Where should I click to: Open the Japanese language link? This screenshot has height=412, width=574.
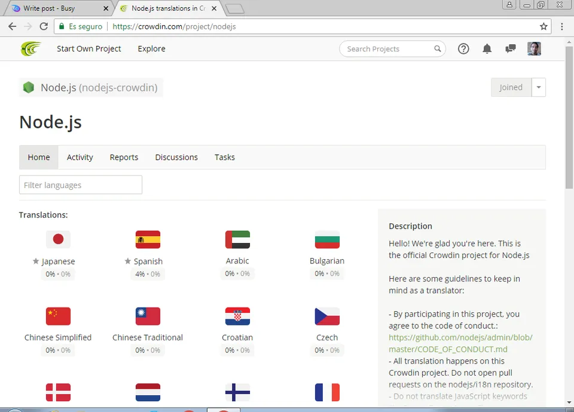(58, 261)
